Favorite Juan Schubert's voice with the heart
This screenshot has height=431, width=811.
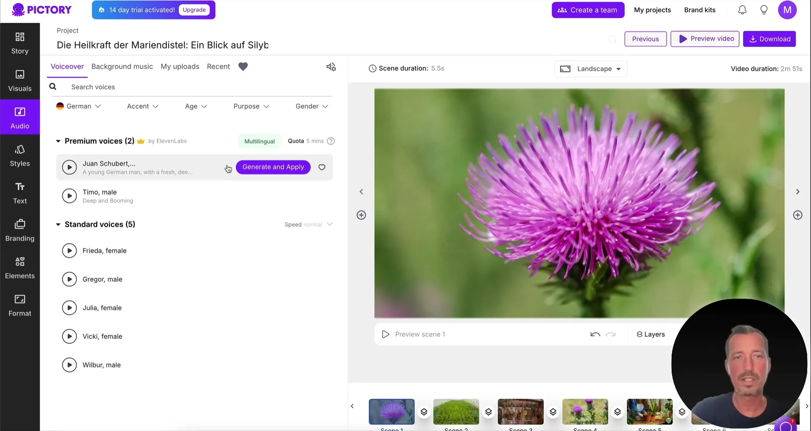pyautogui.click(x=322, y=167)
